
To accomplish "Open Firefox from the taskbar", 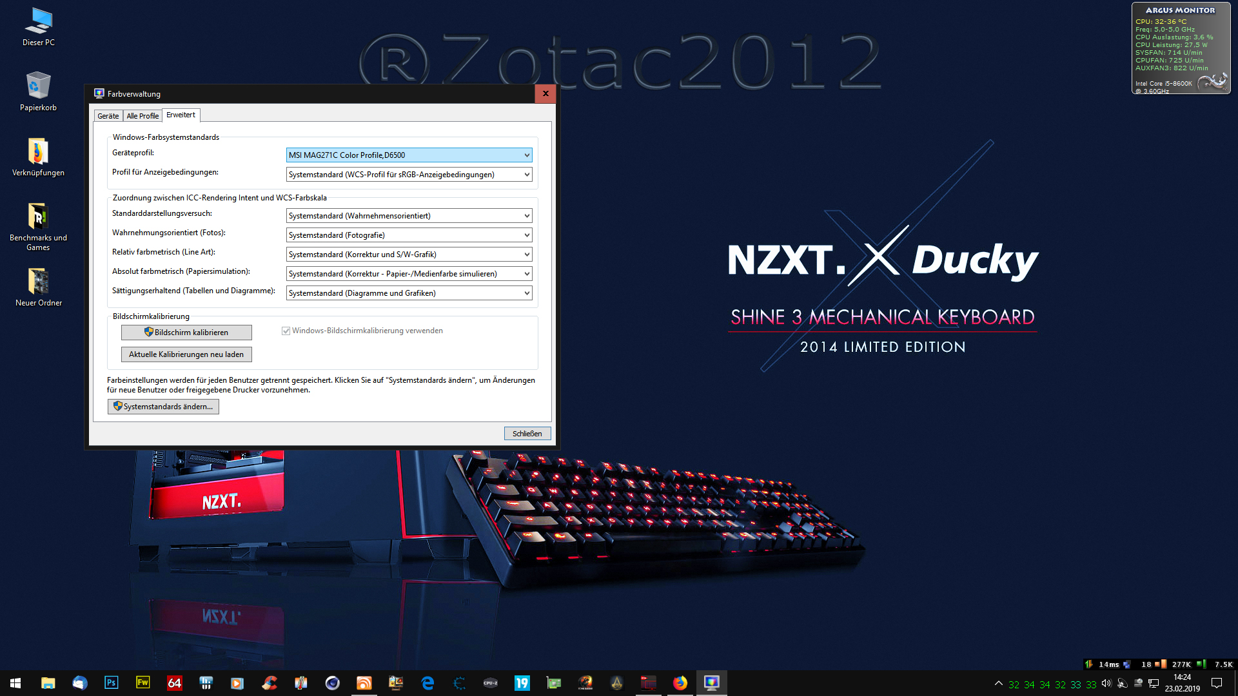I will 680,682.
